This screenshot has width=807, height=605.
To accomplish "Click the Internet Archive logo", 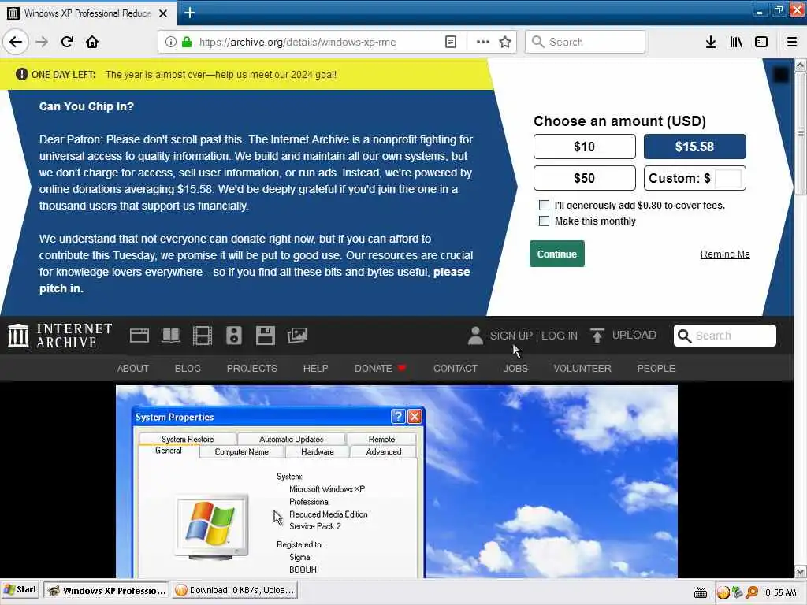I will (60, 336).
